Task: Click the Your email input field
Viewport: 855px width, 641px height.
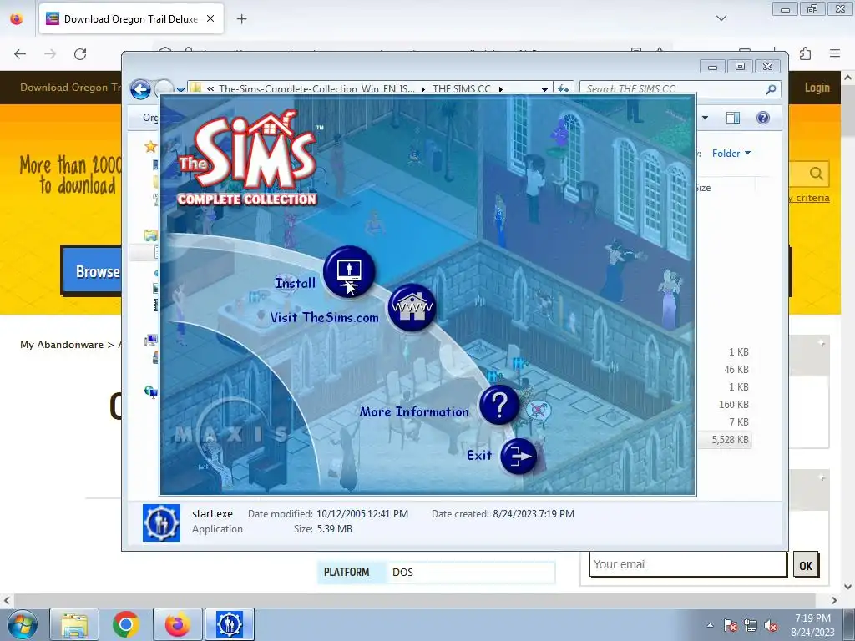Action: 688,564
